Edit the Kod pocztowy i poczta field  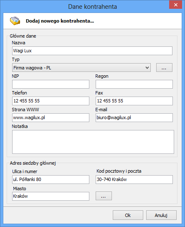click(x=134, y=179)
